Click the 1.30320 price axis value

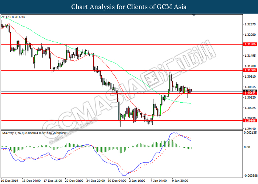point(250,98)
